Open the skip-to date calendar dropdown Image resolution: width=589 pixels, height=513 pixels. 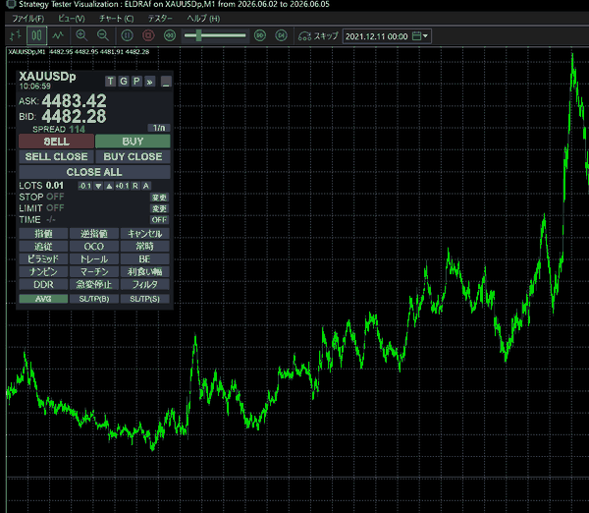pos(420,36)
